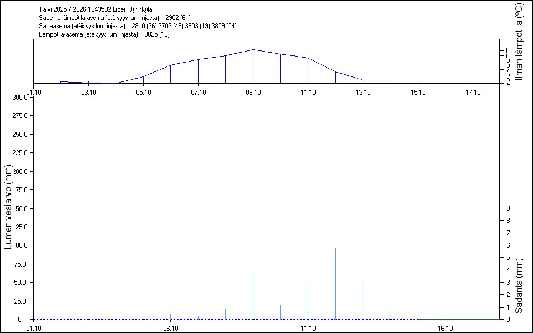533x333 pixels.
Task: Click the temperature peak at 09.10
Action: pos(253,50)
